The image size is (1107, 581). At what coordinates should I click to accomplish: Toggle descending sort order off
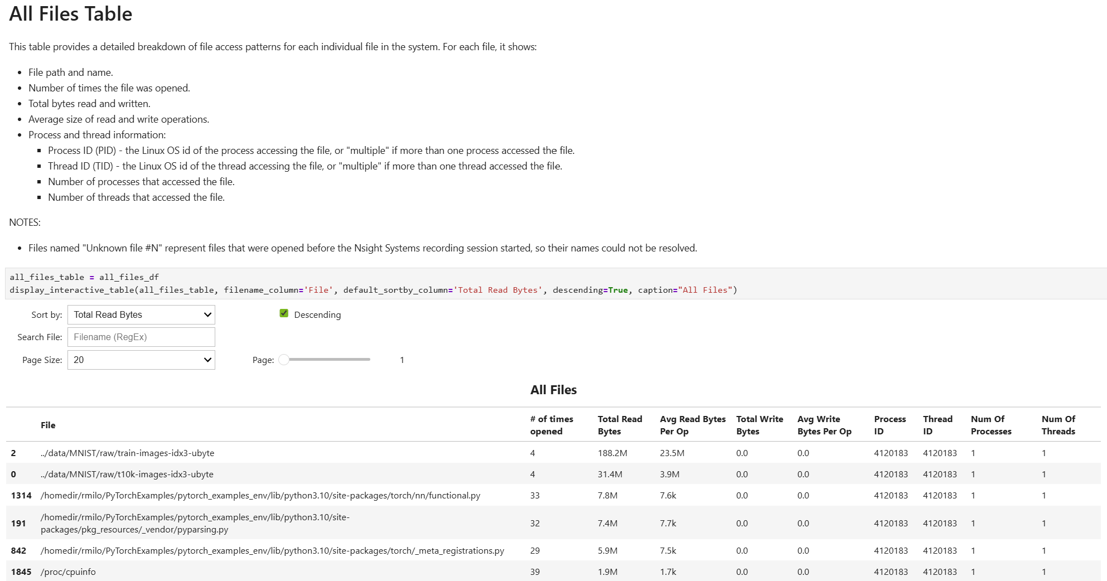284,313
